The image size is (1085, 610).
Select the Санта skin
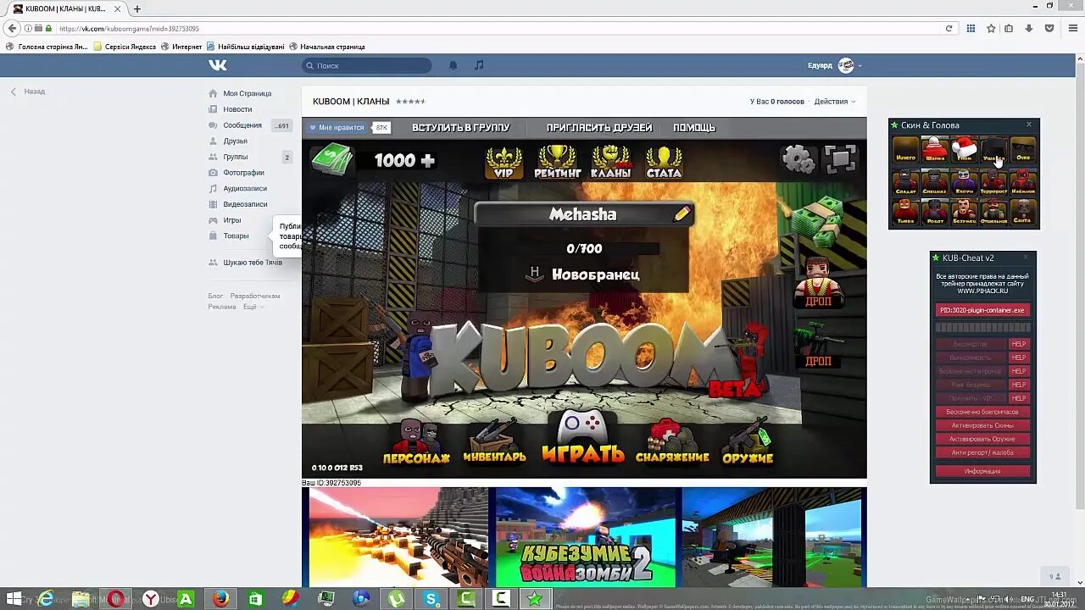point(1023,211)
